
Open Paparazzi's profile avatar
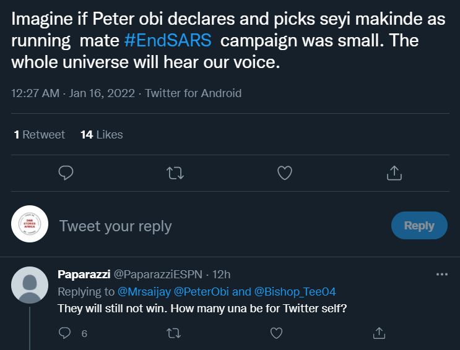[x=30, y=285]
